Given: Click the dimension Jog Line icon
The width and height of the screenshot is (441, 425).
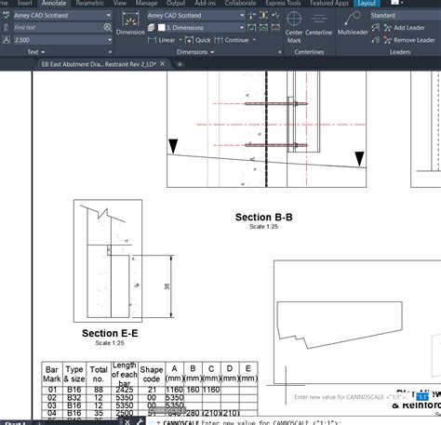Looking at the screenshot, I should click(x=275, y=15).
